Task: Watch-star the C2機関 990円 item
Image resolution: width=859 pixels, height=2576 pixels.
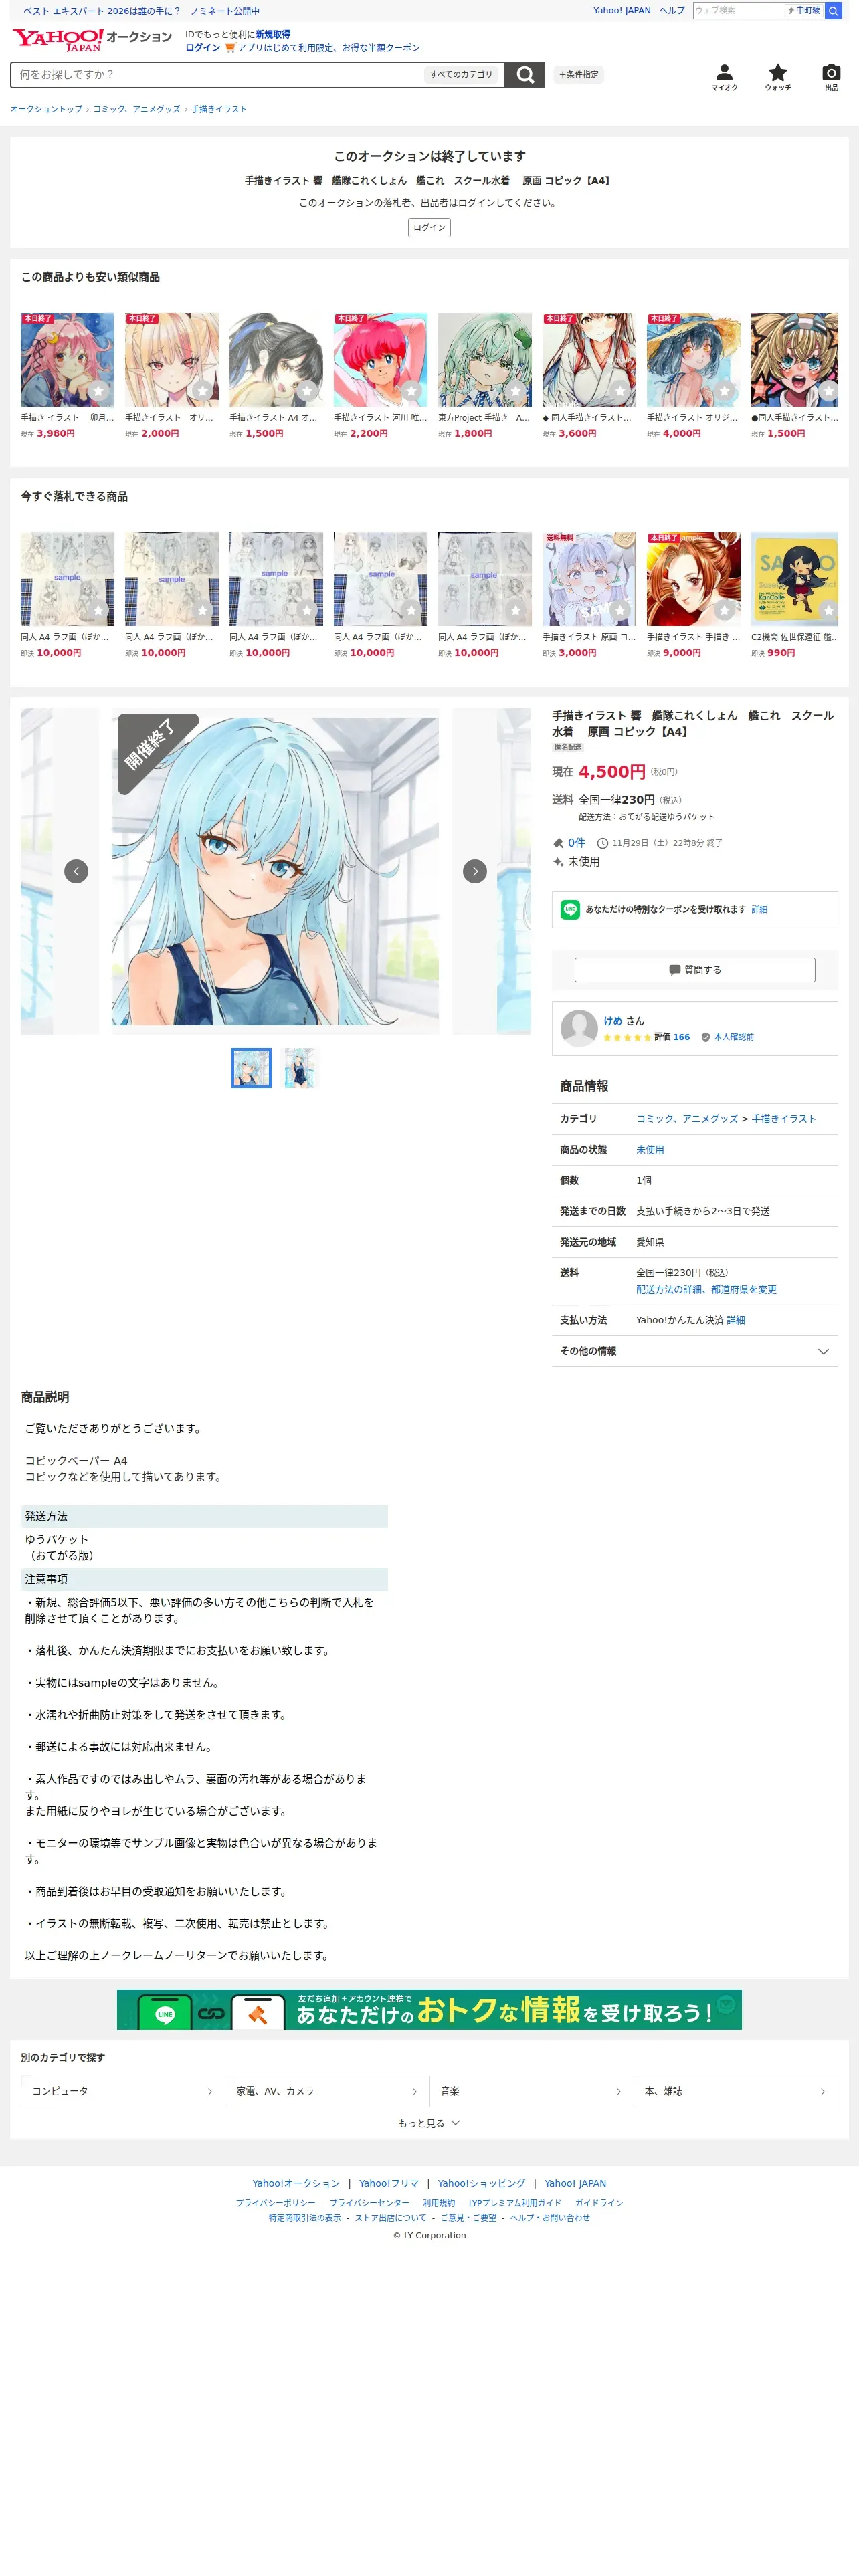Action: pos(828,609)
